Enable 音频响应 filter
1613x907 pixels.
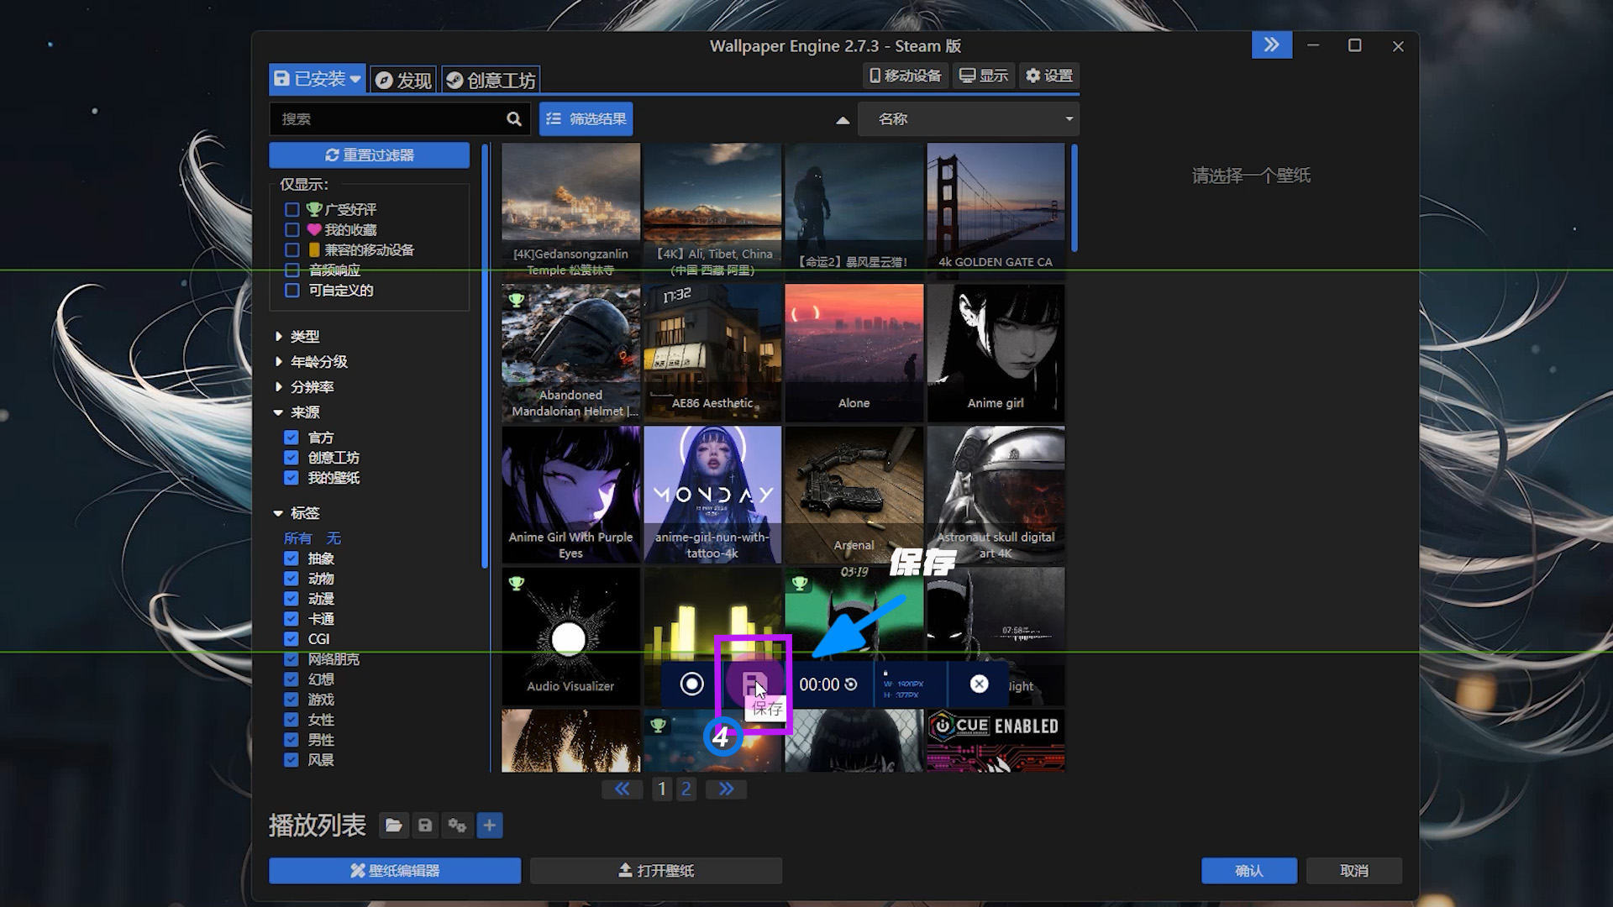pos(292,270)
